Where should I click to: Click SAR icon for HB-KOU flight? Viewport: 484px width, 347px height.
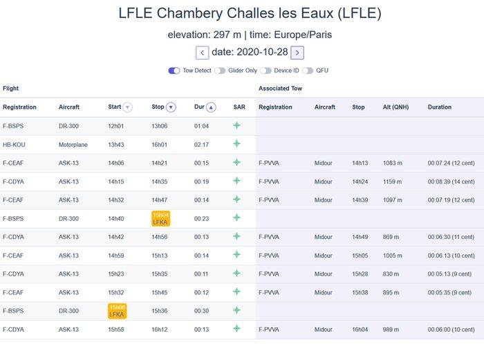(236, 144)
